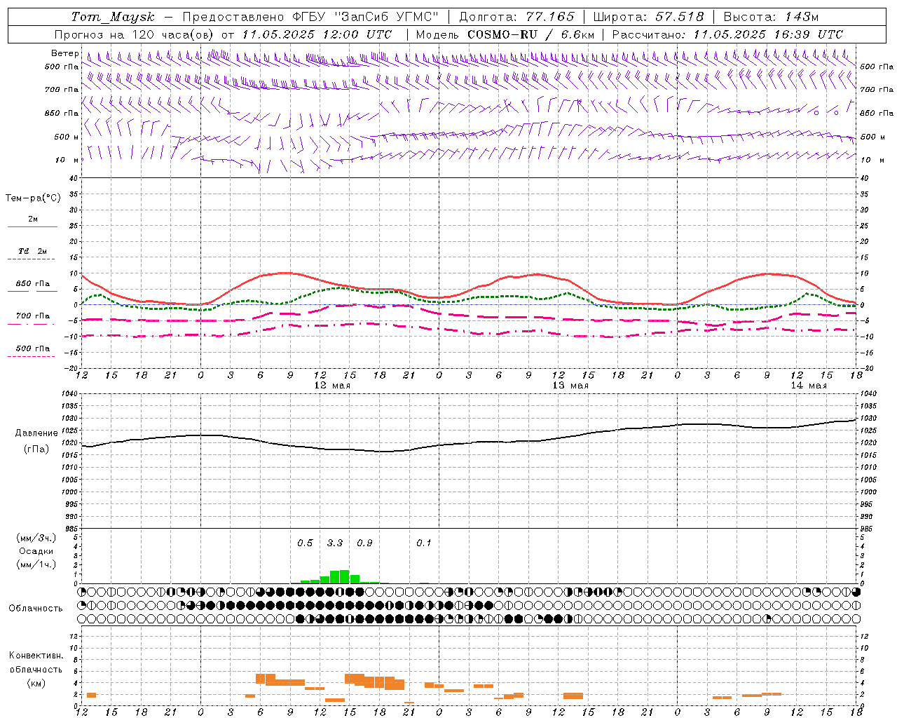Select the Долгота: 77.165 value
897x718 pixels.
[516, 17]
